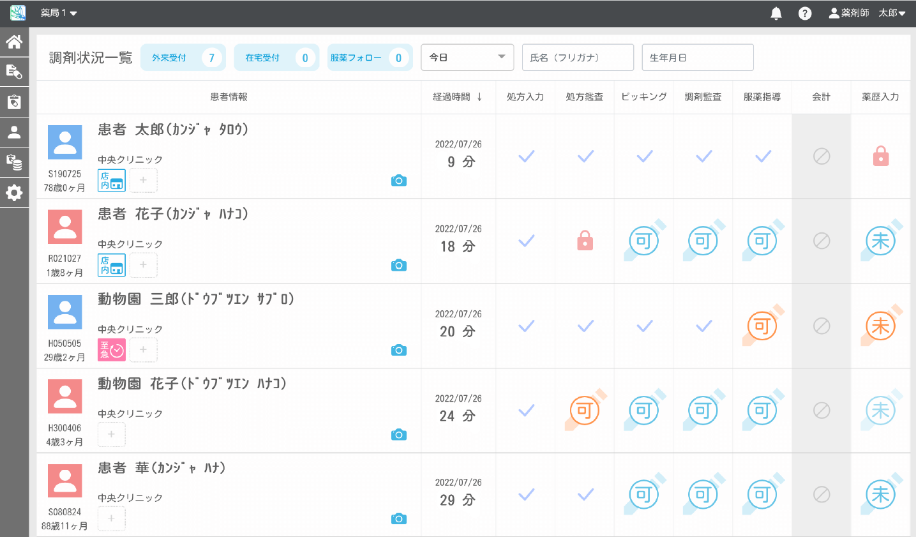Click patient name 患者 華(ｶﾝｼﾞｬ ﾊﾅ)
The image size is (916, 537).
click(x=161, y=468)
